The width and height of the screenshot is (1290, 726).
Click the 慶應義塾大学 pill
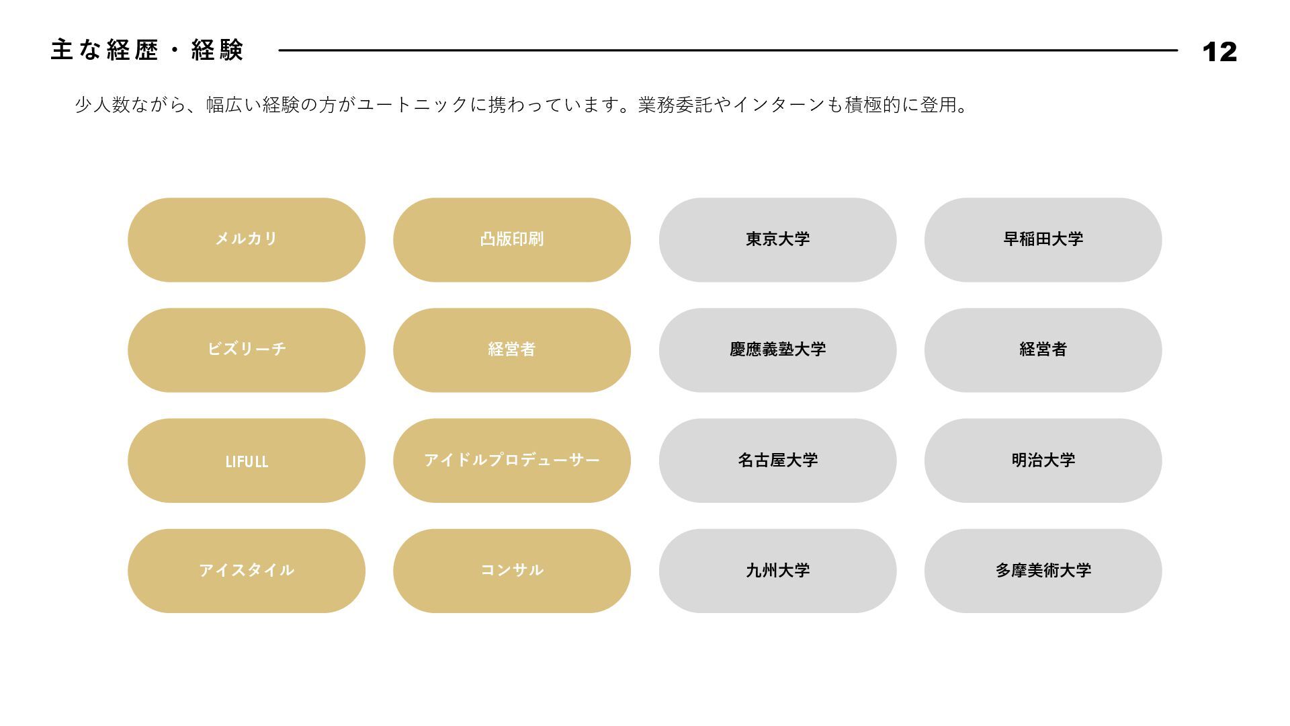pos(777,350)
